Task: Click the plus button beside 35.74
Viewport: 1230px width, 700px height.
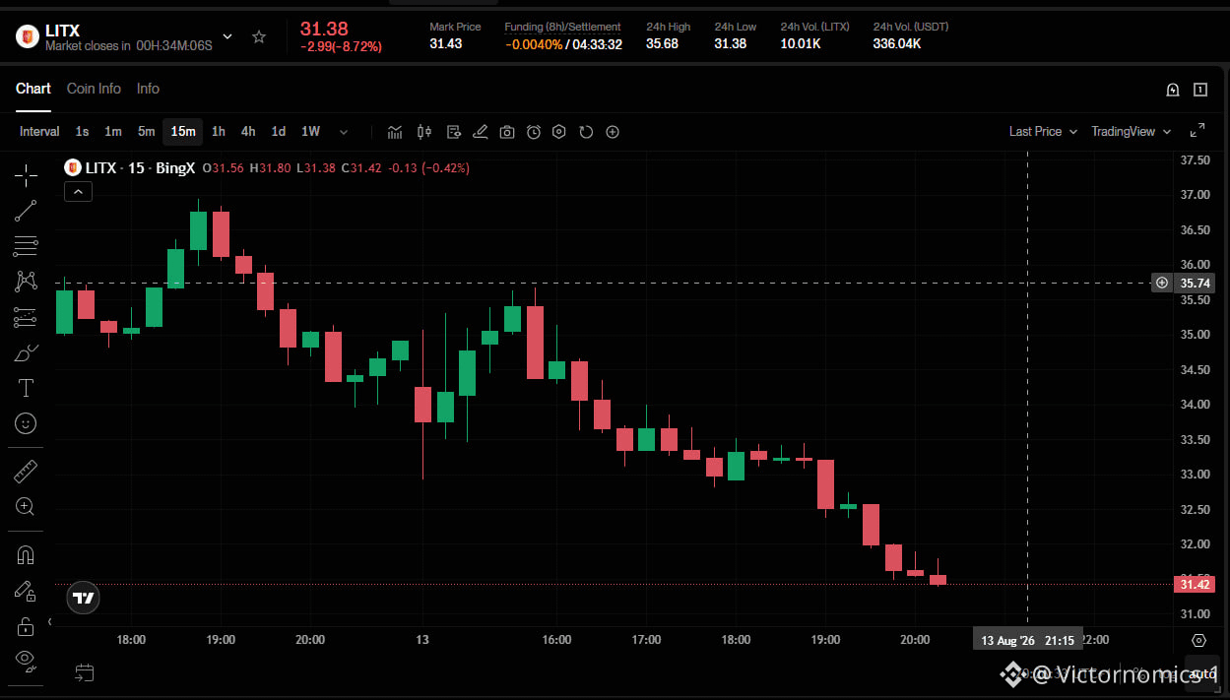Action: coord(1162,283)
